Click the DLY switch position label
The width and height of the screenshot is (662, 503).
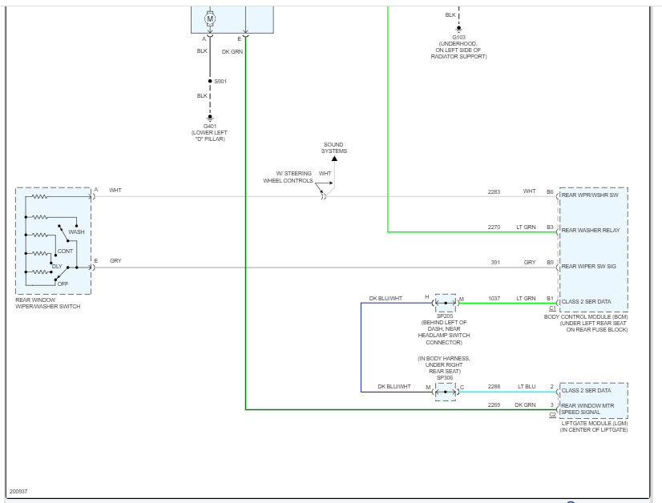pyautogui.click(x=57, y=266)
